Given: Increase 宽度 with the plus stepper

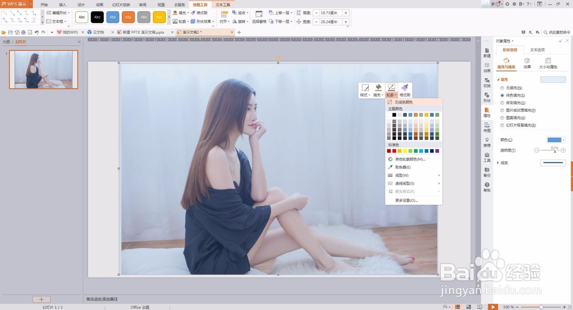Looking at the screenshot, I should [346, 22].
